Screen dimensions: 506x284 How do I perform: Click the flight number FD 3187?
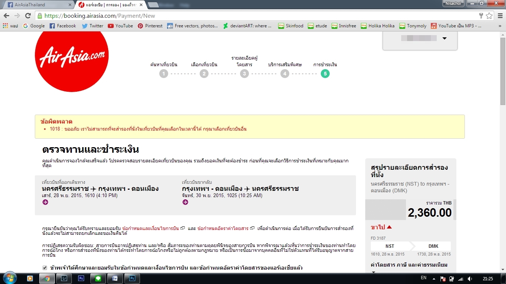378,238
